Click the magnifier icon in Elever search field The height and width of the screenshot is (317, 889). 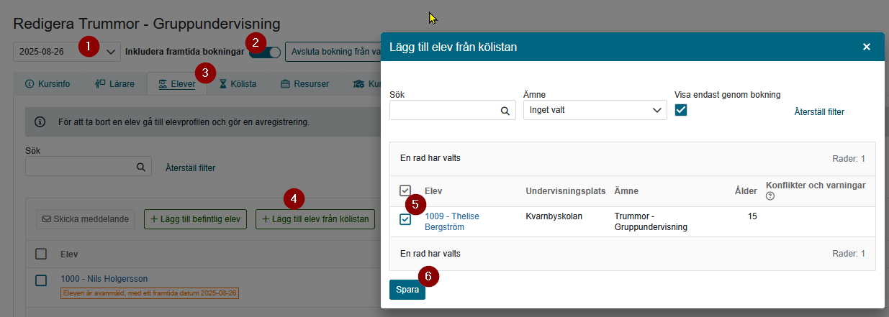[x=141, y=167]
